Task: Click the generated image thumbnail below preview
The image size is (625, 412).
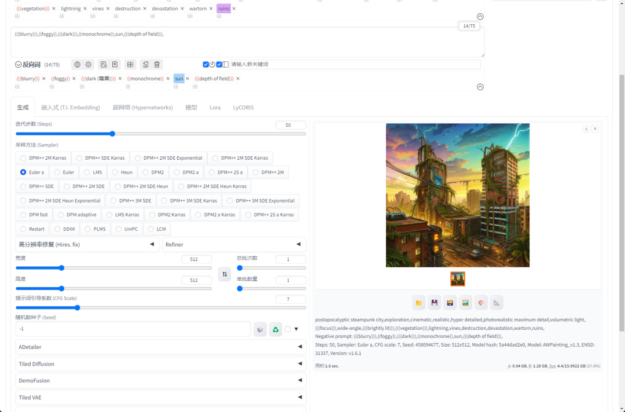Action: click(458, 279)
